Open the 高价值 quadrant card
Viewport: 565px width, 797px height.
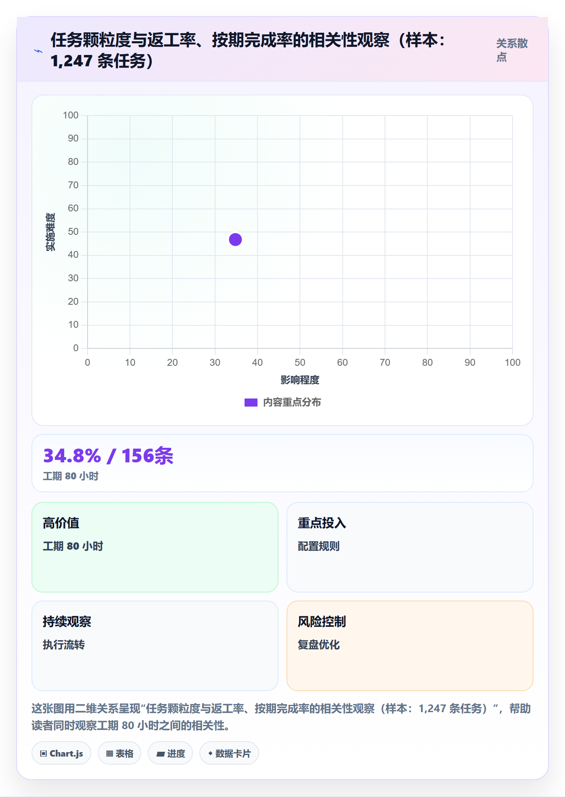click(155, 547)
